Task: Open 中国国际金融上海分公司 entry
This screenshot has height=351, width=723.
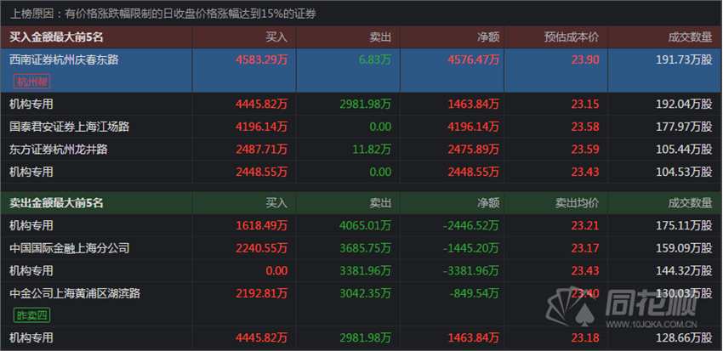Action: 70,248
